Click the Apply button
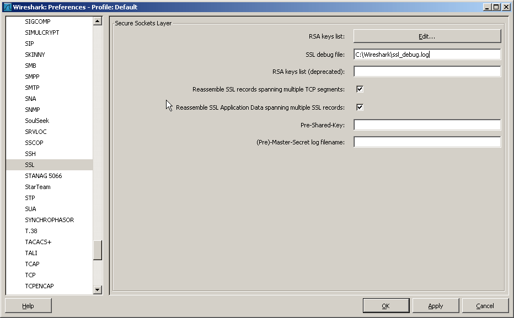The width and height of the screenshot is (514, 318). (435, 305)
